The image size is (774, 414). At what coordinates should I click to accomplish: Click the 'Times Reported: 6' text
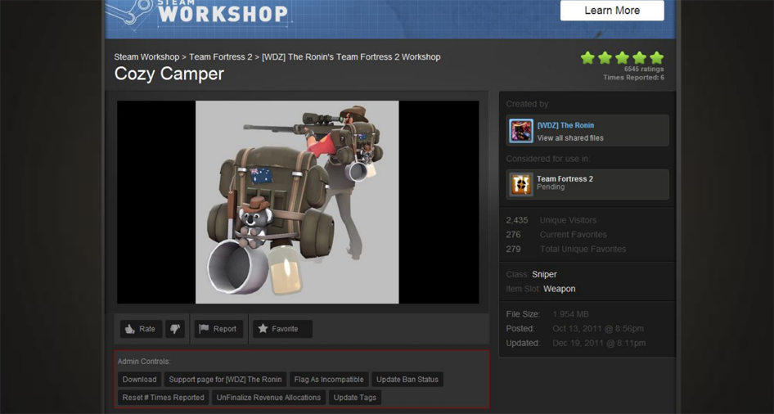tap(633, 78)
